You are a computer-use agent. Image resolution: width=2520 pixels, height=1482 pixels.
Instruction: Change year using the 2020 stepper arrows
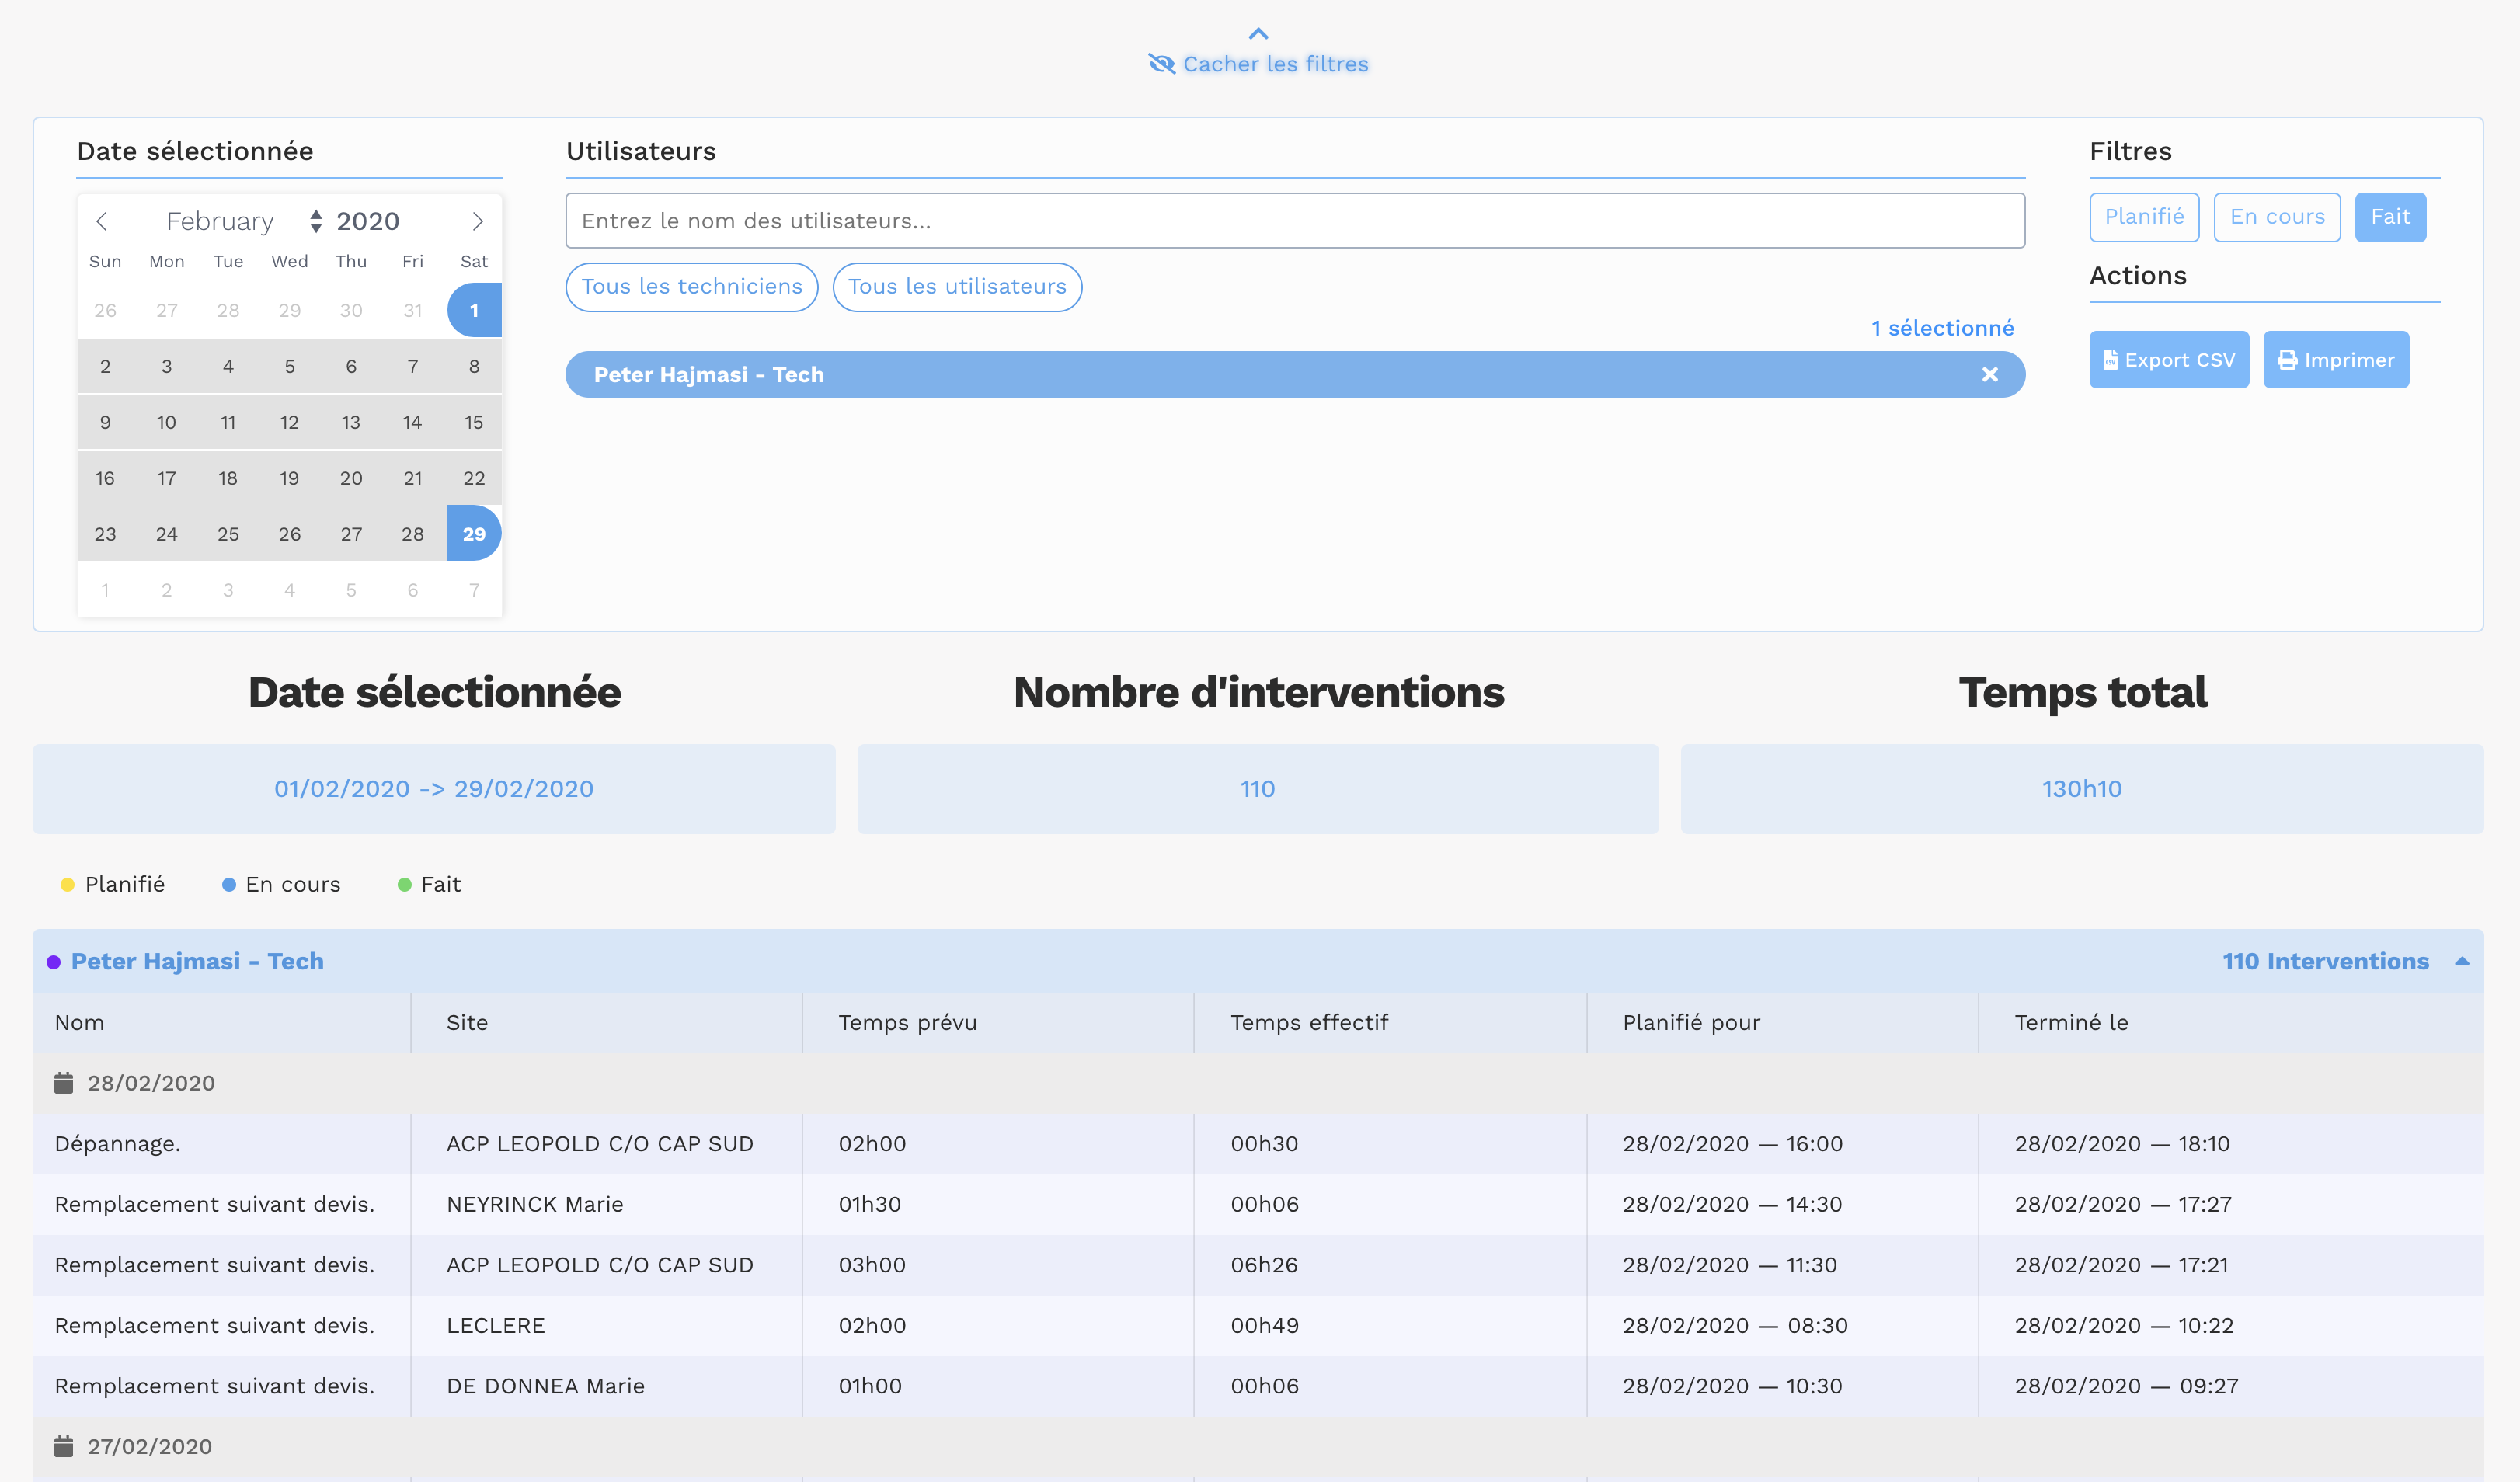(x=316, y=221)
